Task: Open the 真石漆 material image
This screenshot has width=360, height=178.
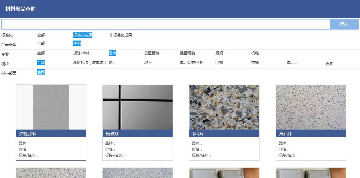Action: coord(311,107)
